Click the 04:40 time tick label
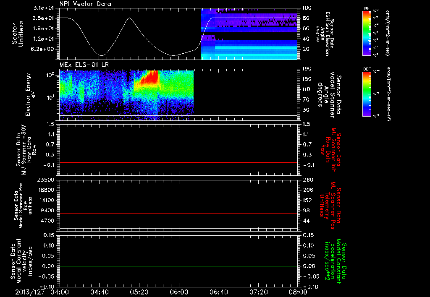430x297 pixels. (99, 292)
